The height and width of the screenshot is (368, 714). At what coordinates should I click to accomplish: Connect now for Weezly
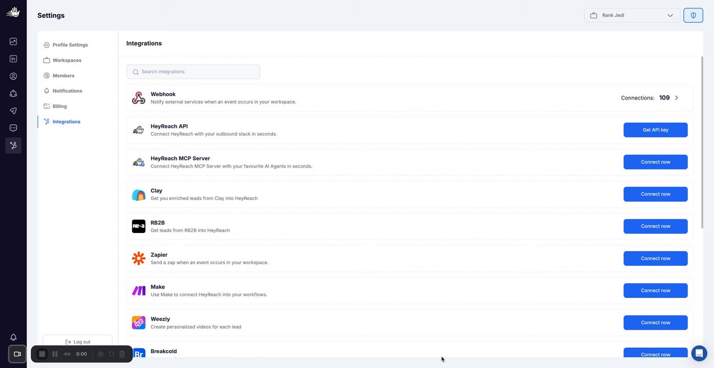[x=656, y=323]
